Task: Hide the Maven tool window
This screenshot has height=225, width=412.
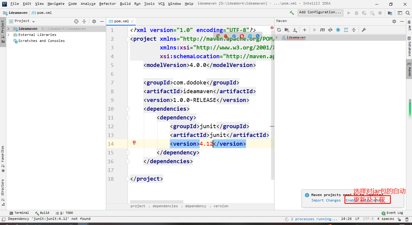Action: (x=402, y=21)
